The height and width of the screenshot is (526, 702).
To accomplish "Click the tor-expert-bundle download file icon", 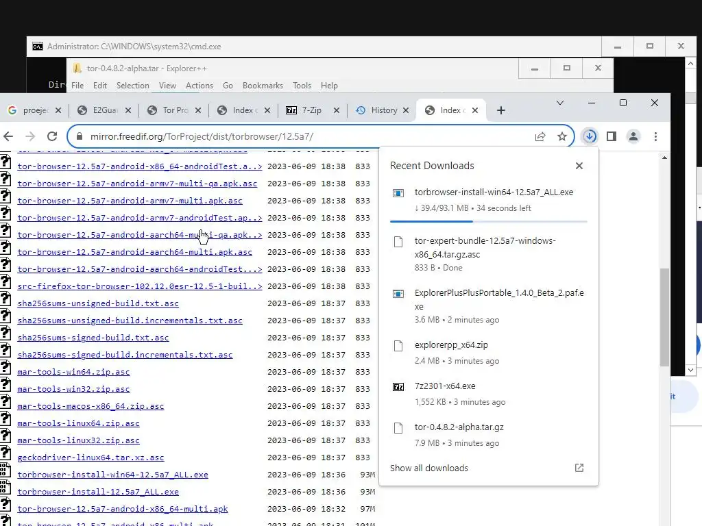I will [398, 242].
